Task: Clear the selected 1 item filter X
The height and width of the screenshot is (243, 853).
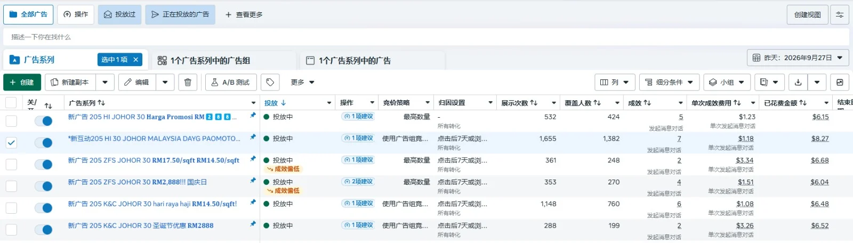Action: point(136,60)
